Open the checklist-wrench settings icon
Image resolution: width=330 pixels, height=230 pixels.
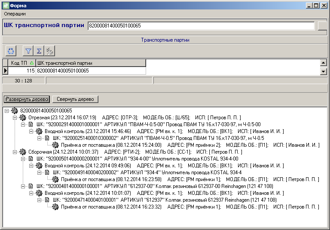pyautogui.click(x=49, y=51)
